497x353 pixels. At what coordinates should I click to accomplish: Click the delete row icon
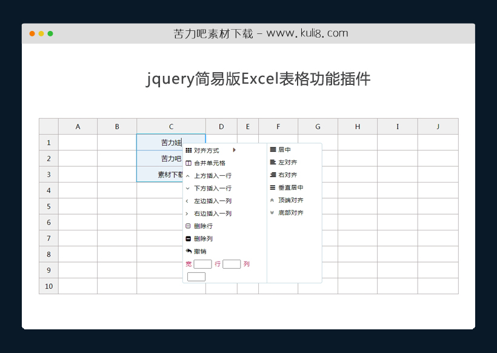tap(188, 226)
